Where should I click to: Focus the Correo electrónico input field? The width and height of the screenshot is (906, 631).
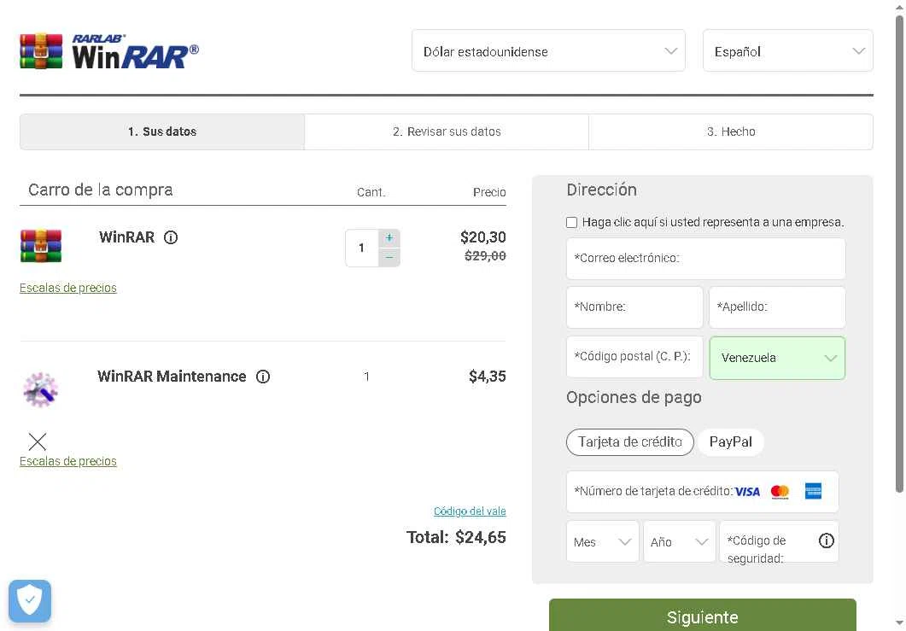pyautogui.click(x=705, y=258)
